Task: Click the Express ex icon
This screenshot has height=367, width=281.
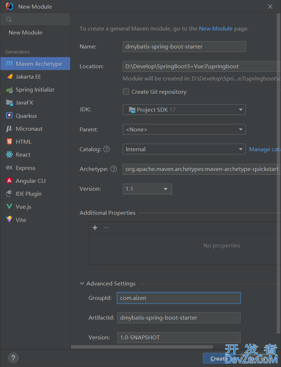Action: [x=9, y=168]
